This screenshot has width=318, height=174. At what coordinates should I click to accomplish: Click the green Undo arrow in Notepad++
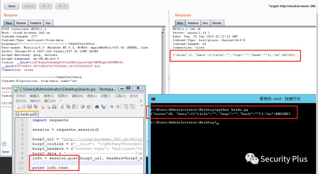(x=82, y=107)
